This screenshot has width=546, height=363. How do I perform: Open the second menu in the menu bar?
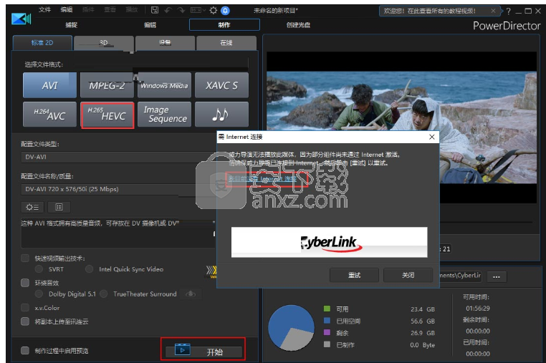tap(66, 10)
